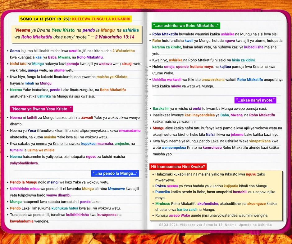Click purple heading '…ukae nanyi nyote.'
This screenshot has height=244, width=292.
coord(255,100)
